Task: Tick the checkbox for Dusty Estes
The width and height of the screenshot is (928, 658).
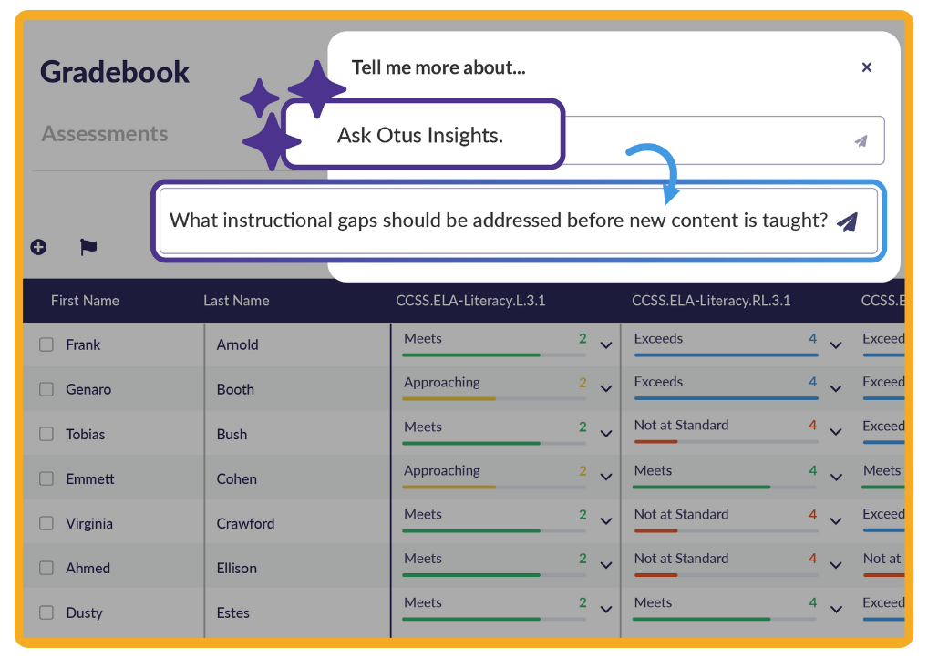Action: click(x=46, y=612)
